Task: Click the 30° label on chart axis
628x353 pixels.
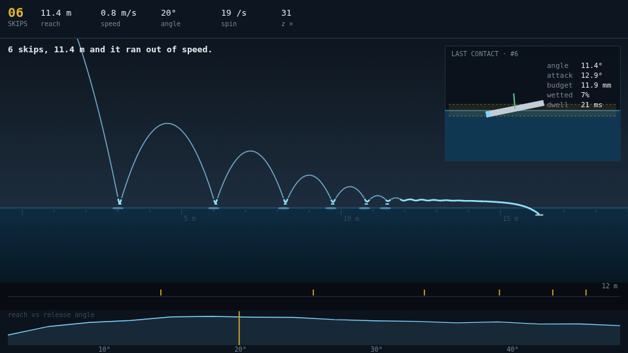Action: (x=376, y=349)
